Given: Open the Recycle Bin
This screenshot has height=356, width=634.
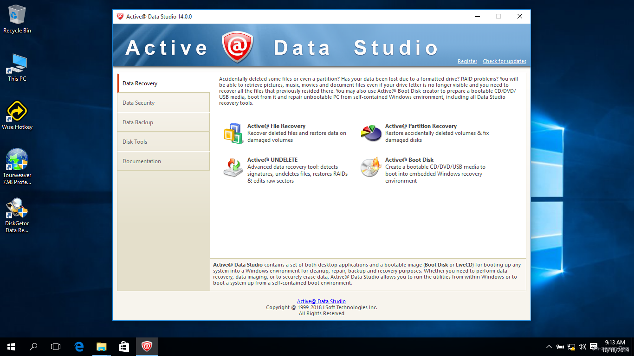Looking at the screenshot, I should tap(17, 14).
